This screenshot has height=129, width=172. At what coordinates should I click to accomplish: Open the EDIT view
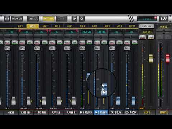33,19
